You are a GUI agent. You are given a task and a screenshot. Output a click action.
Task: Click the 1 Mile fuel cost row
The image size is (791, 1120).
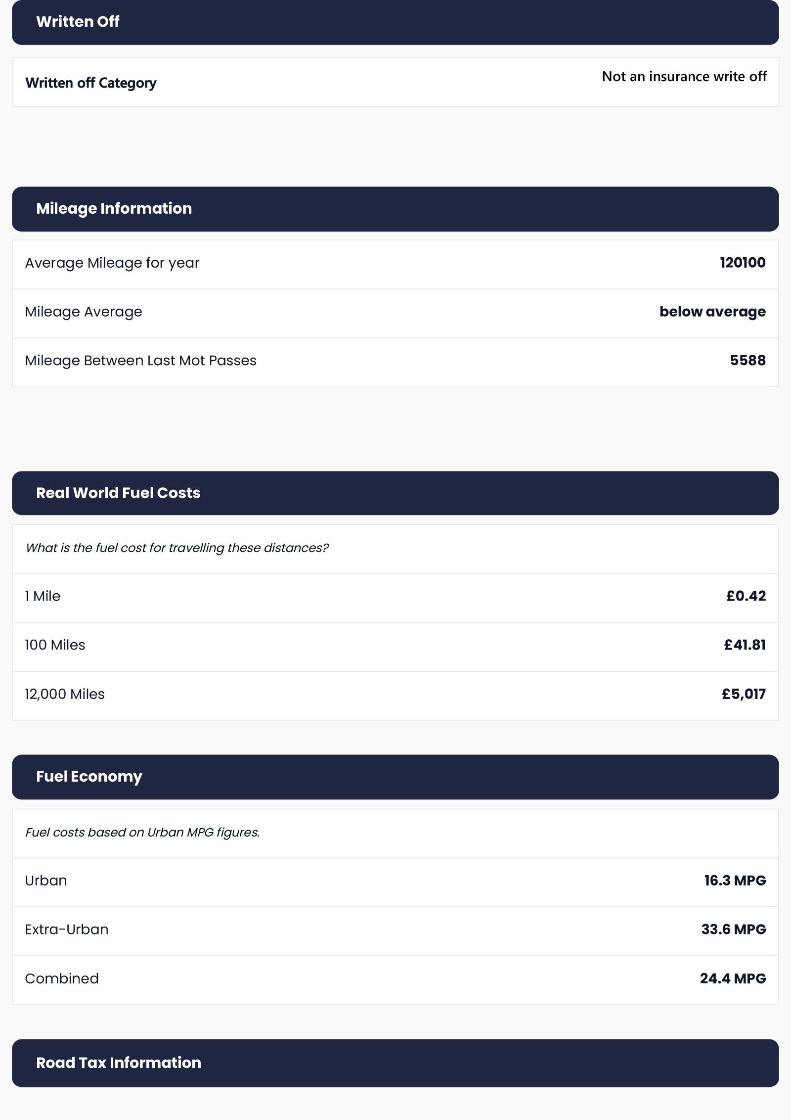click(x=395, y=598)
